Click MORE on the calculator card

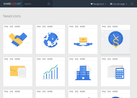click(115, 59)
